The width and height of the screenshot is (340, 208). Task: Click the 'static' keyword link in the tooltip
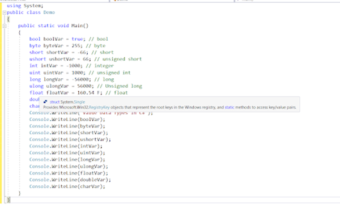[x=229, y=107]
